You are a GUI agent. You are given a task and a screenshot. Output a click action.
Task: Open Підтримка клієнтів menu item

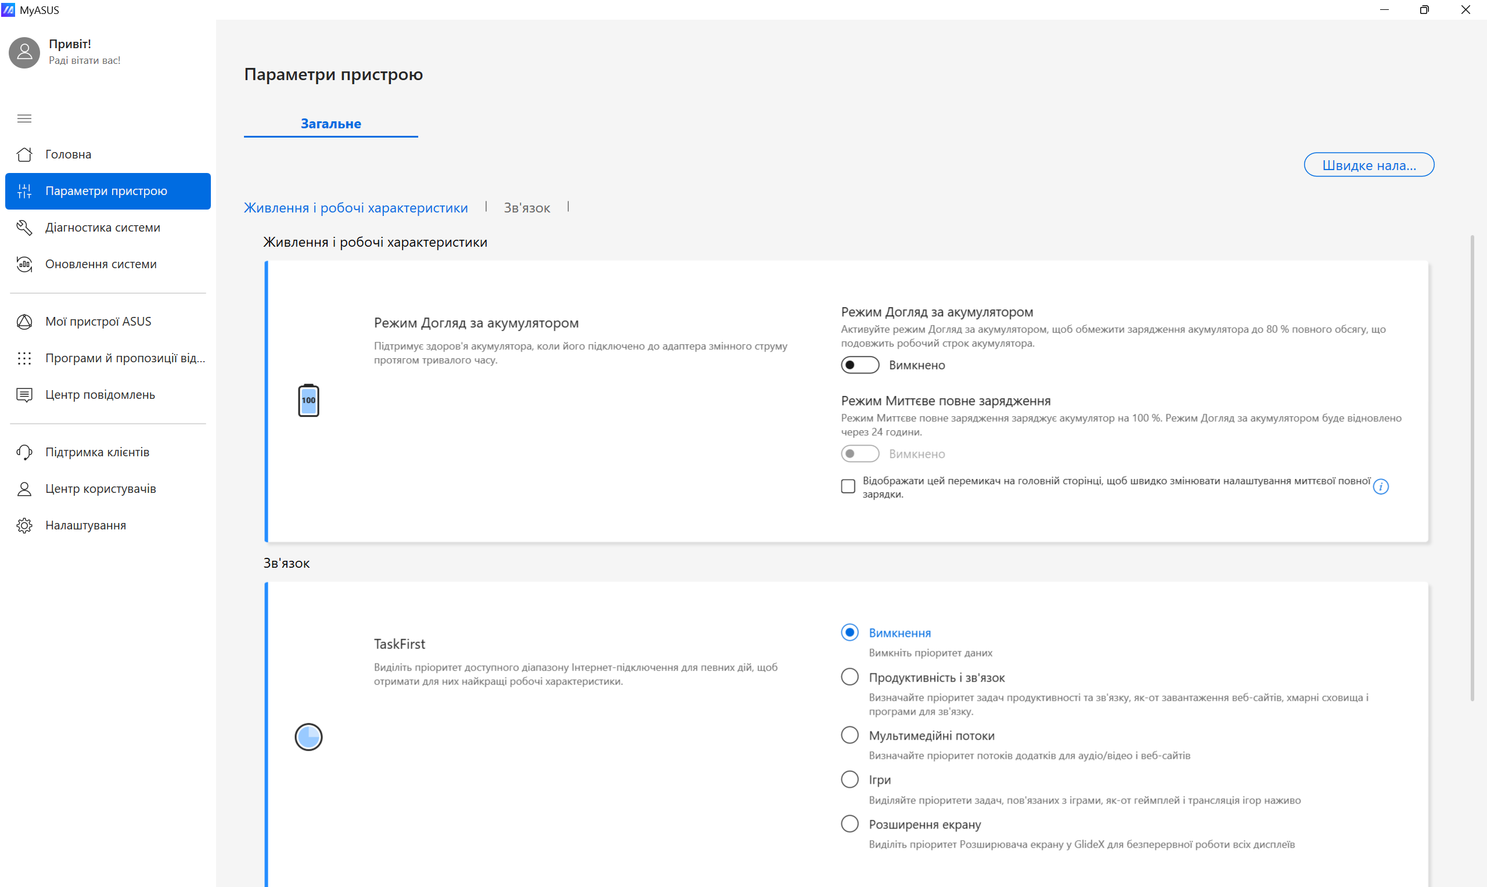[107, 452]
